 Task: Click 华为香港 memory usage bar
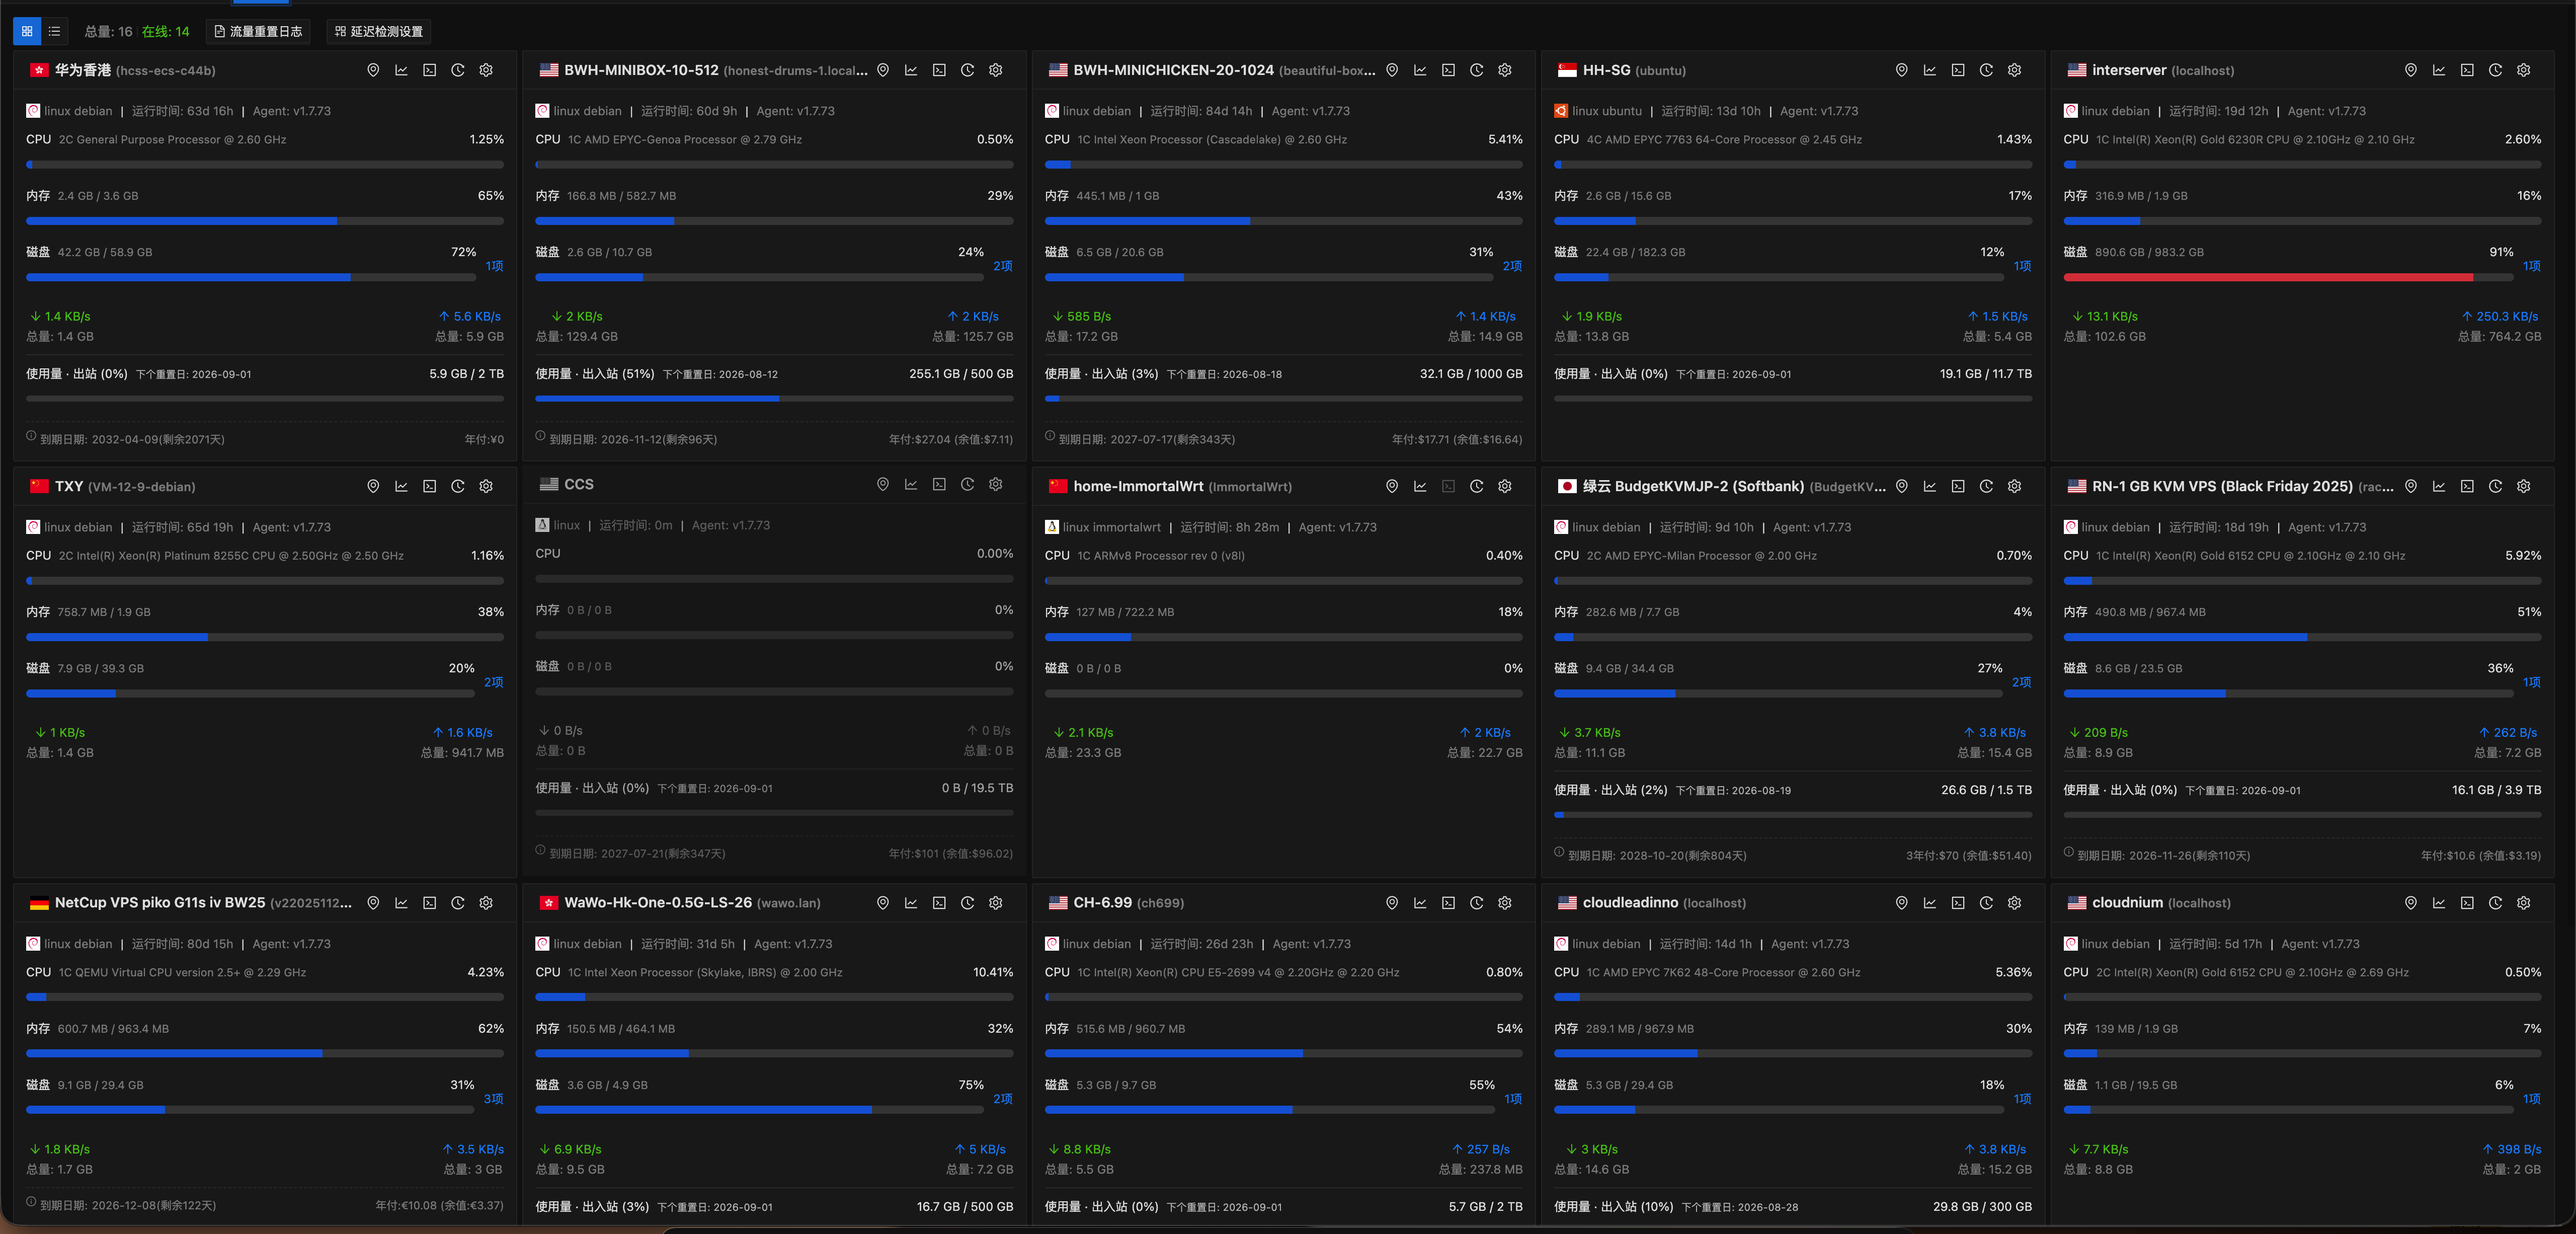click(265, 221)
